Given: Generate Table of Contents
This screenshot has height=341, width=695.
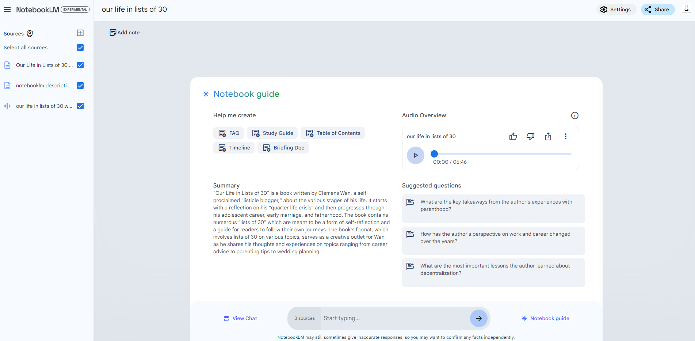Looking at the screenshot, I should [333, 133].
